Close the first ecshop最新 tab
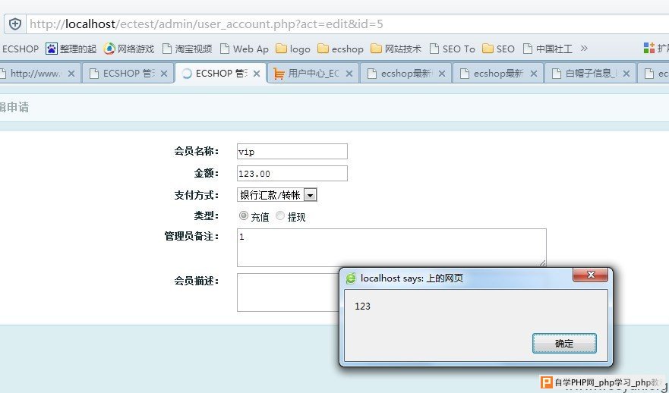The height and width of the screenshot is (393, 669). pos(442,74)
